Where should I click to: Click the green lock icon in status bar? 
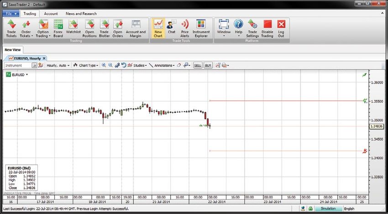coord(310,209)
